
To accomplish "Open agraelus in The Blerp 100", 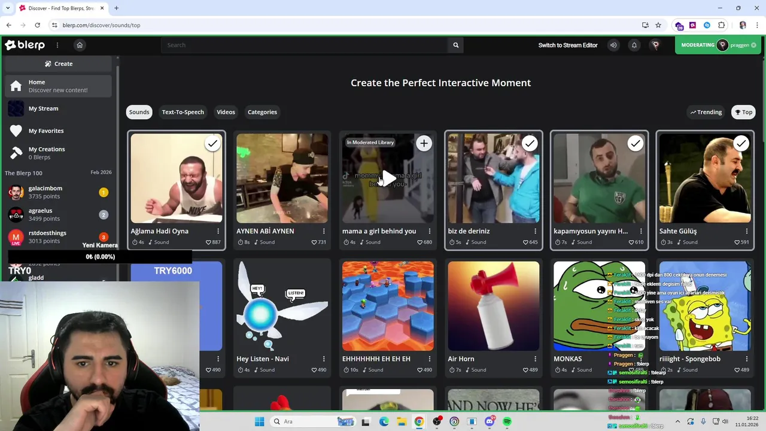I will (59, 214).
